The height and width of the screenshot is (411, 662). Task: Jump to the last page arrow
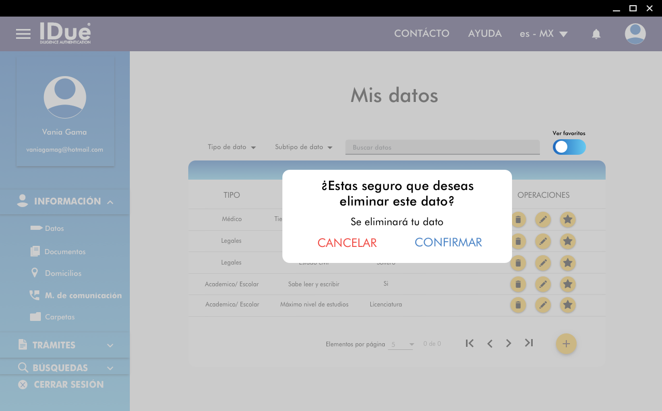tap(529, 343)
